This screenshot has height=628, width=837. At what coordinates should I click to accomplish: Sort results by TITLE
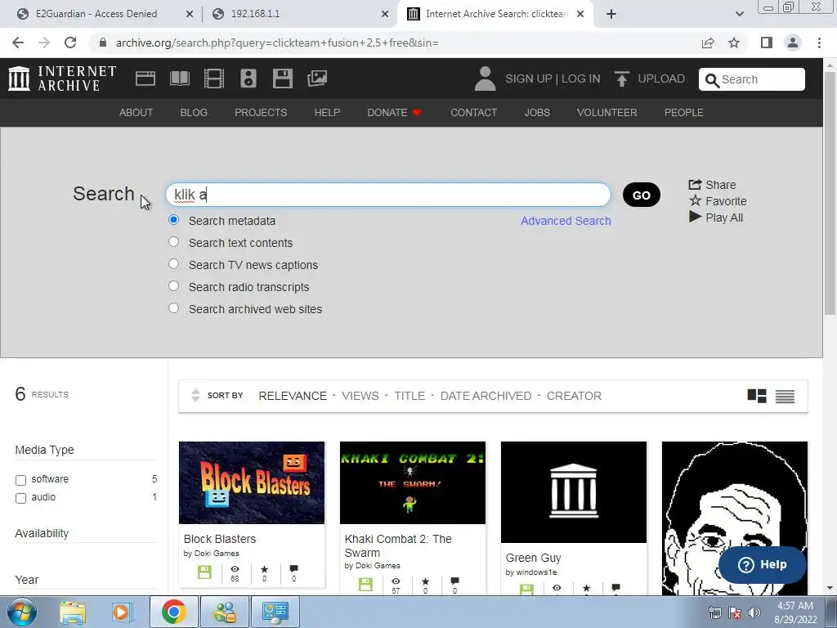[x=410, y=396]
